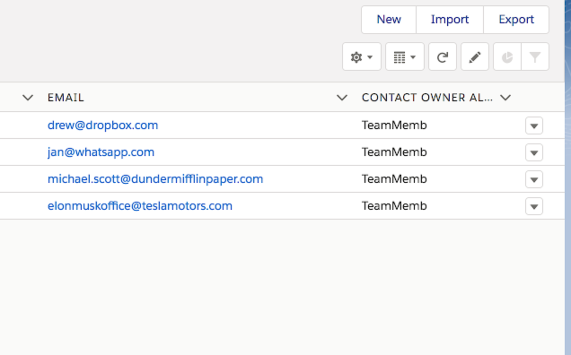
Task: Select TeamMemb cell in jan@whatsapp.com row
Action: point(394,152)
